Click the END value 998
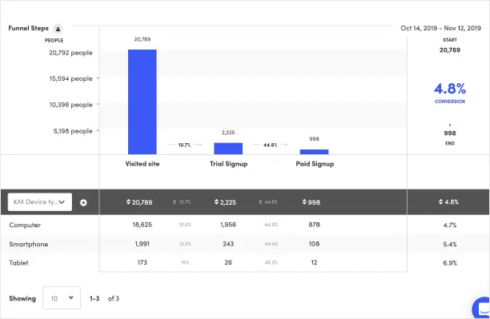490x319 pixels. (x=450, y=133)
